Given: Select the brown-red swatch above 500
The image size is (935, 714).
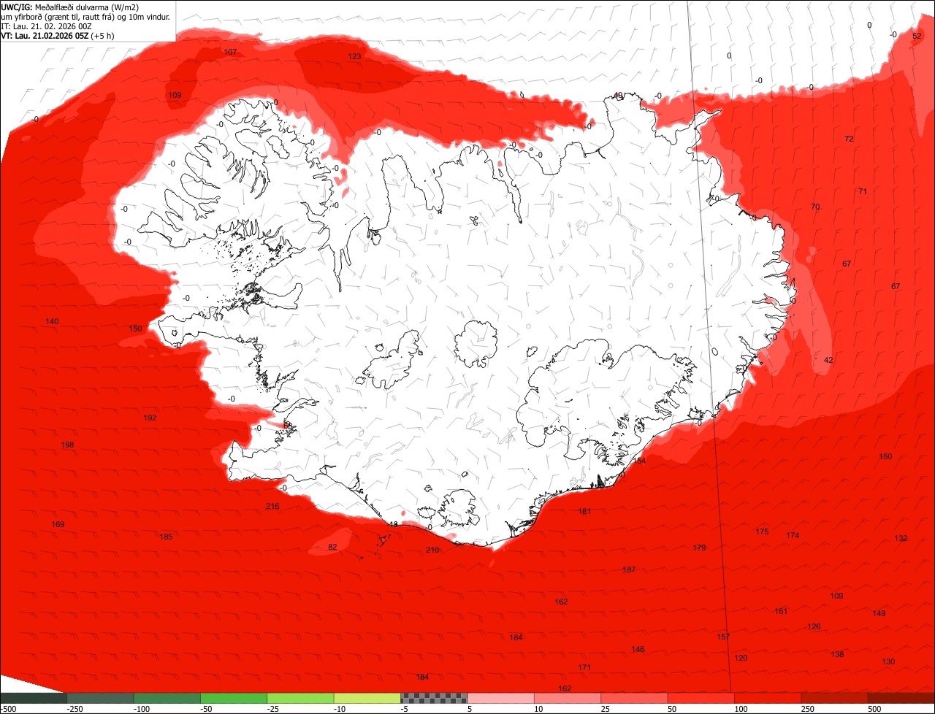Looking at the screenshot, I should click(901, 698).
